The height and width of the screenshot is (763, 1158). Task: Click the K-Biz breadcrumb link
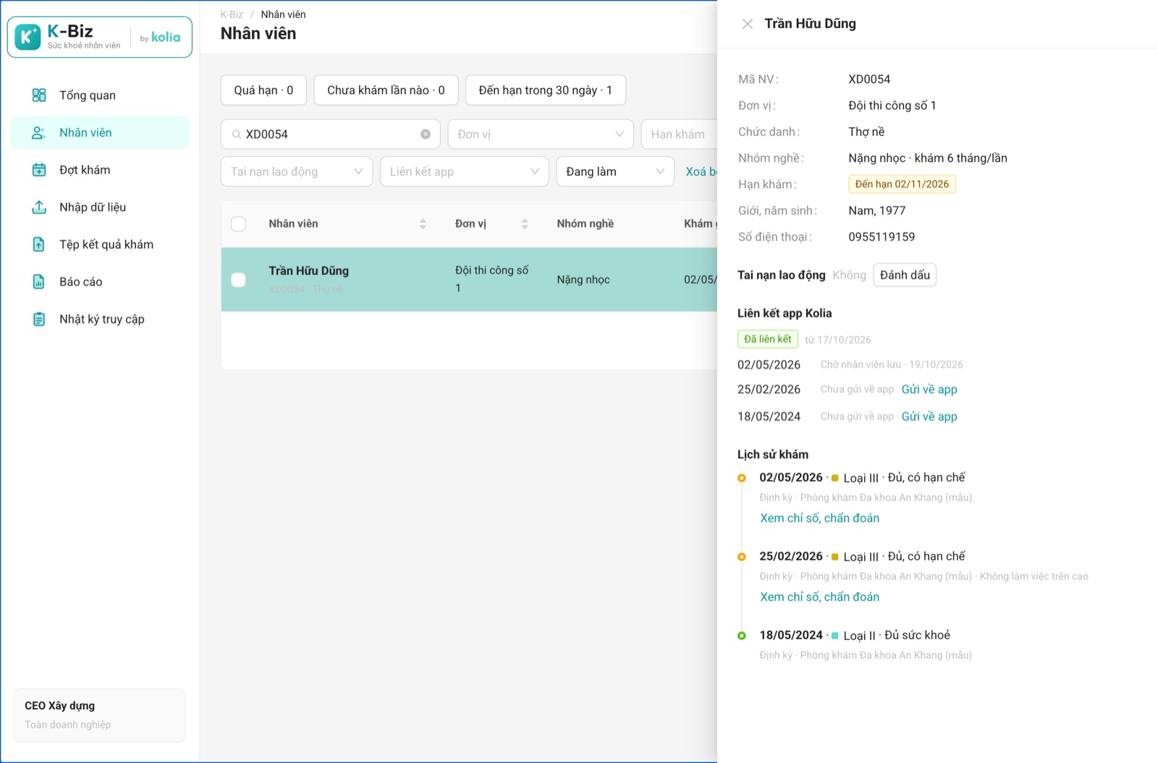pos(232,14)
